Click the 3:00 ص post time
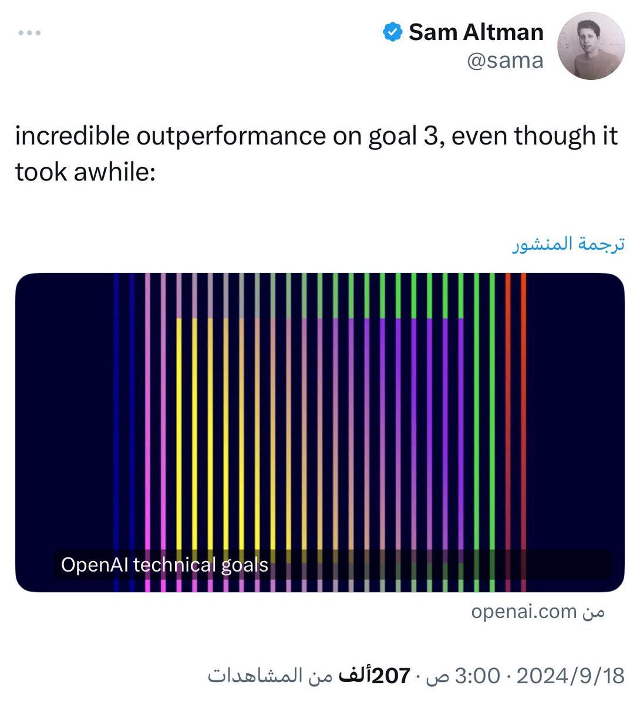Image resolution: width=640 pixels, height=705 pixels. [x=463, y=676]
